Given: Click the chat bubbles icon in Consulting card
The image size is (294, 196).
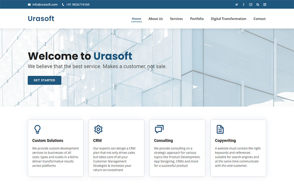Looking at the screenshot, I should (159, 129).
